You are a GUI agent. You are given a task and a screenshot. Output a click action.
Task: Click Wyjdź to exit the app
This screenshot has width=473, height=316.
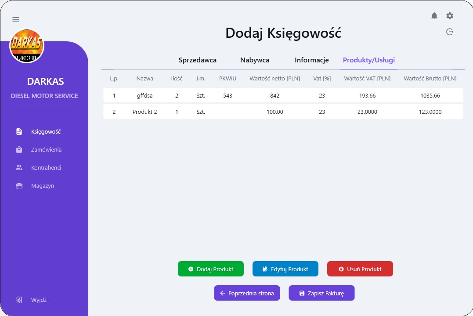[39, 300]
